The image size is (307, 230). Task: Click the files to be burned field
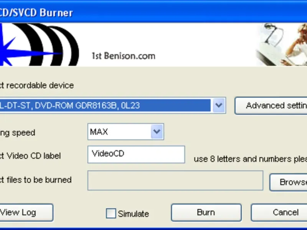175,180
